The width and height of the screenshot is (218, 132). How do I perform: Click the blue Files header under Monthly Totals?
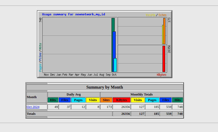click(166, 100)
